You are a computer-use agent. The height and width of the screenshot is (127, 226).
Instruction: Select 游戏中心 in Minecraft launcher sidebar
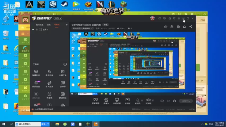tap(25, 49)
